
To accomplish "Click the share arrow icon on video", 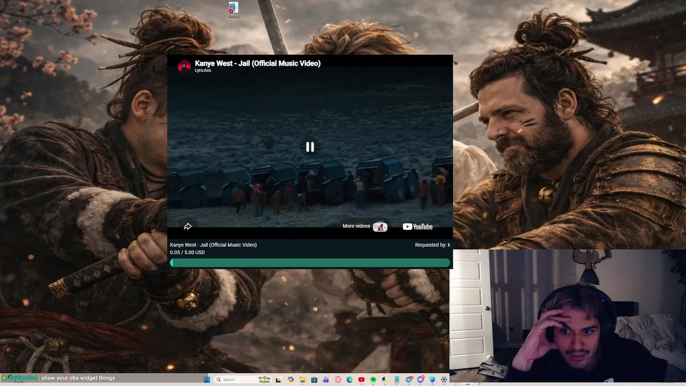I will pos(188,226).
